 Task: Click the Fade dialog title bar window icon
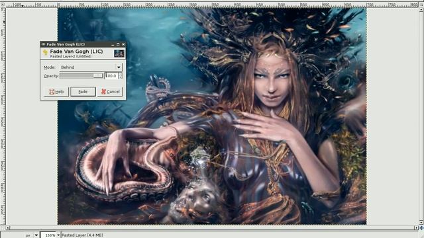(43, 44)
